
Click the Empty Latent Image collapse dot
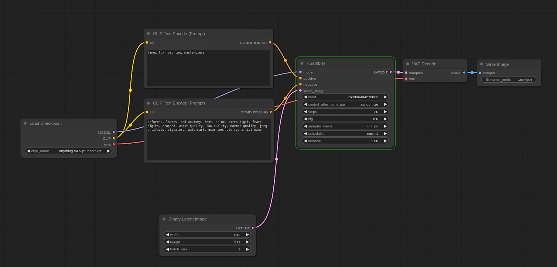[164, 219]
